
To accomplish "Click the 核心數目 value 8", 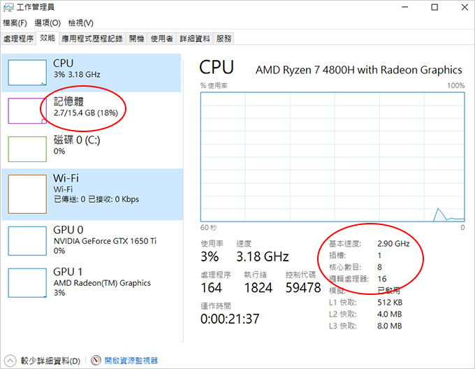I will click(379, 267).
